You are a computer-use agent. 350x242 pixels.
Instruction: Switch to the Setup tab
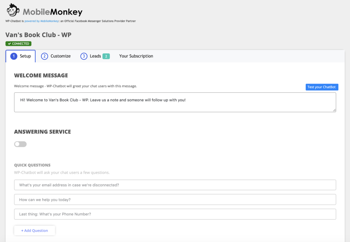(25, 56)
